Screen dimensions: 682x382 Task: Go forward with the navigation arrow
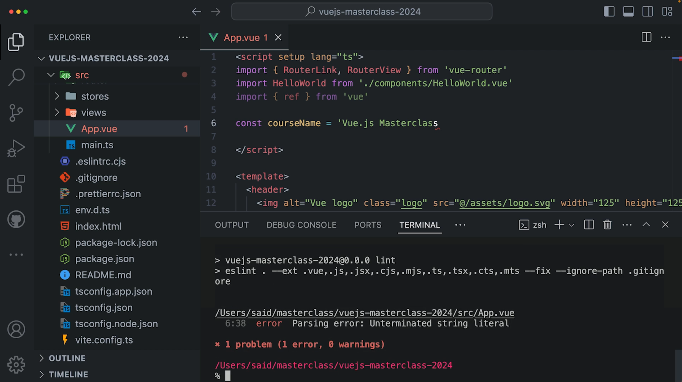(x=216, y=12)
